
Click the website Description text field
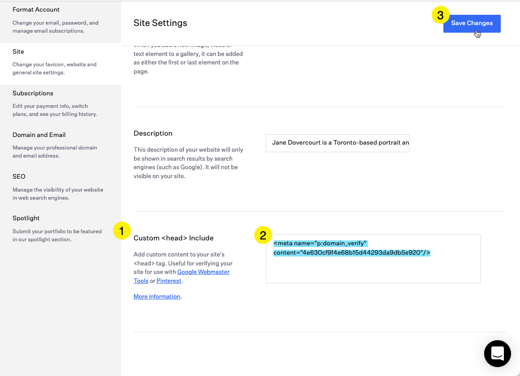tap(337, 143)
